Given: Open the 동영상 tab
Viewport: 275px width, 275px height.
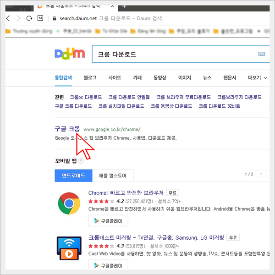Looking at the screenshot, I should point(160,77).
